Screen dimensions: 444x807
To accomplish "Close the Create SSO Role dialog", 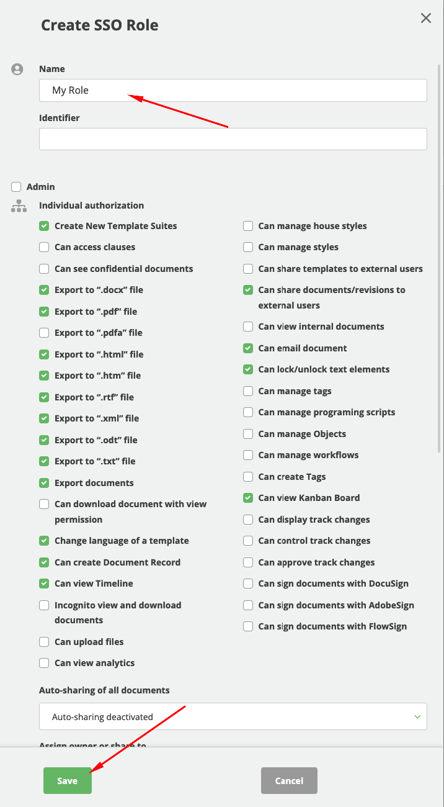I will (x=426, y=18).
